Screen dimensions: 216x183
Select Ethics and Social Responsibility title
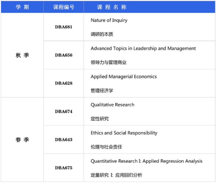coord(124,133)
